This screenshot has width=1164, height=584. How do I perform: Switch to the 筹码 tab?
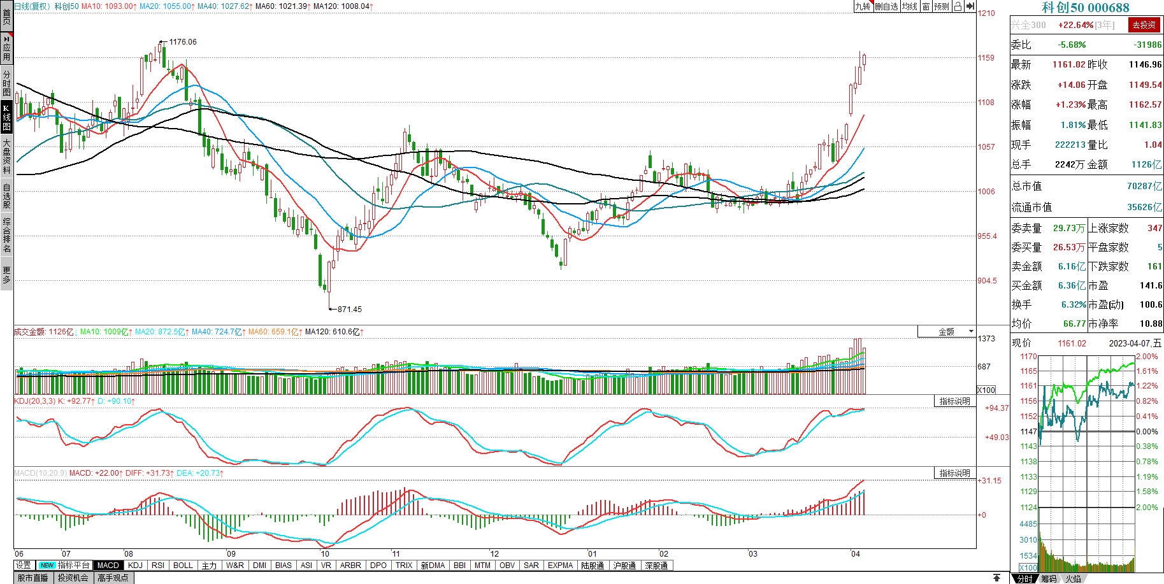(1049, 578)
